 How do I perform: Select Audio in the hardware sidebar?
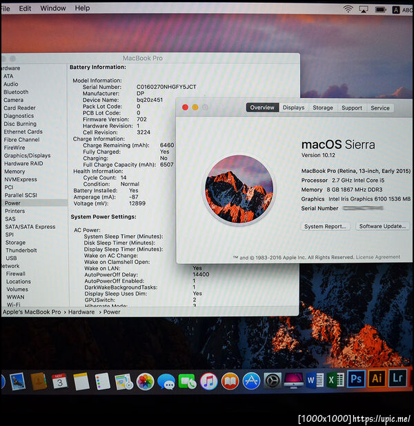click(11, 84)
